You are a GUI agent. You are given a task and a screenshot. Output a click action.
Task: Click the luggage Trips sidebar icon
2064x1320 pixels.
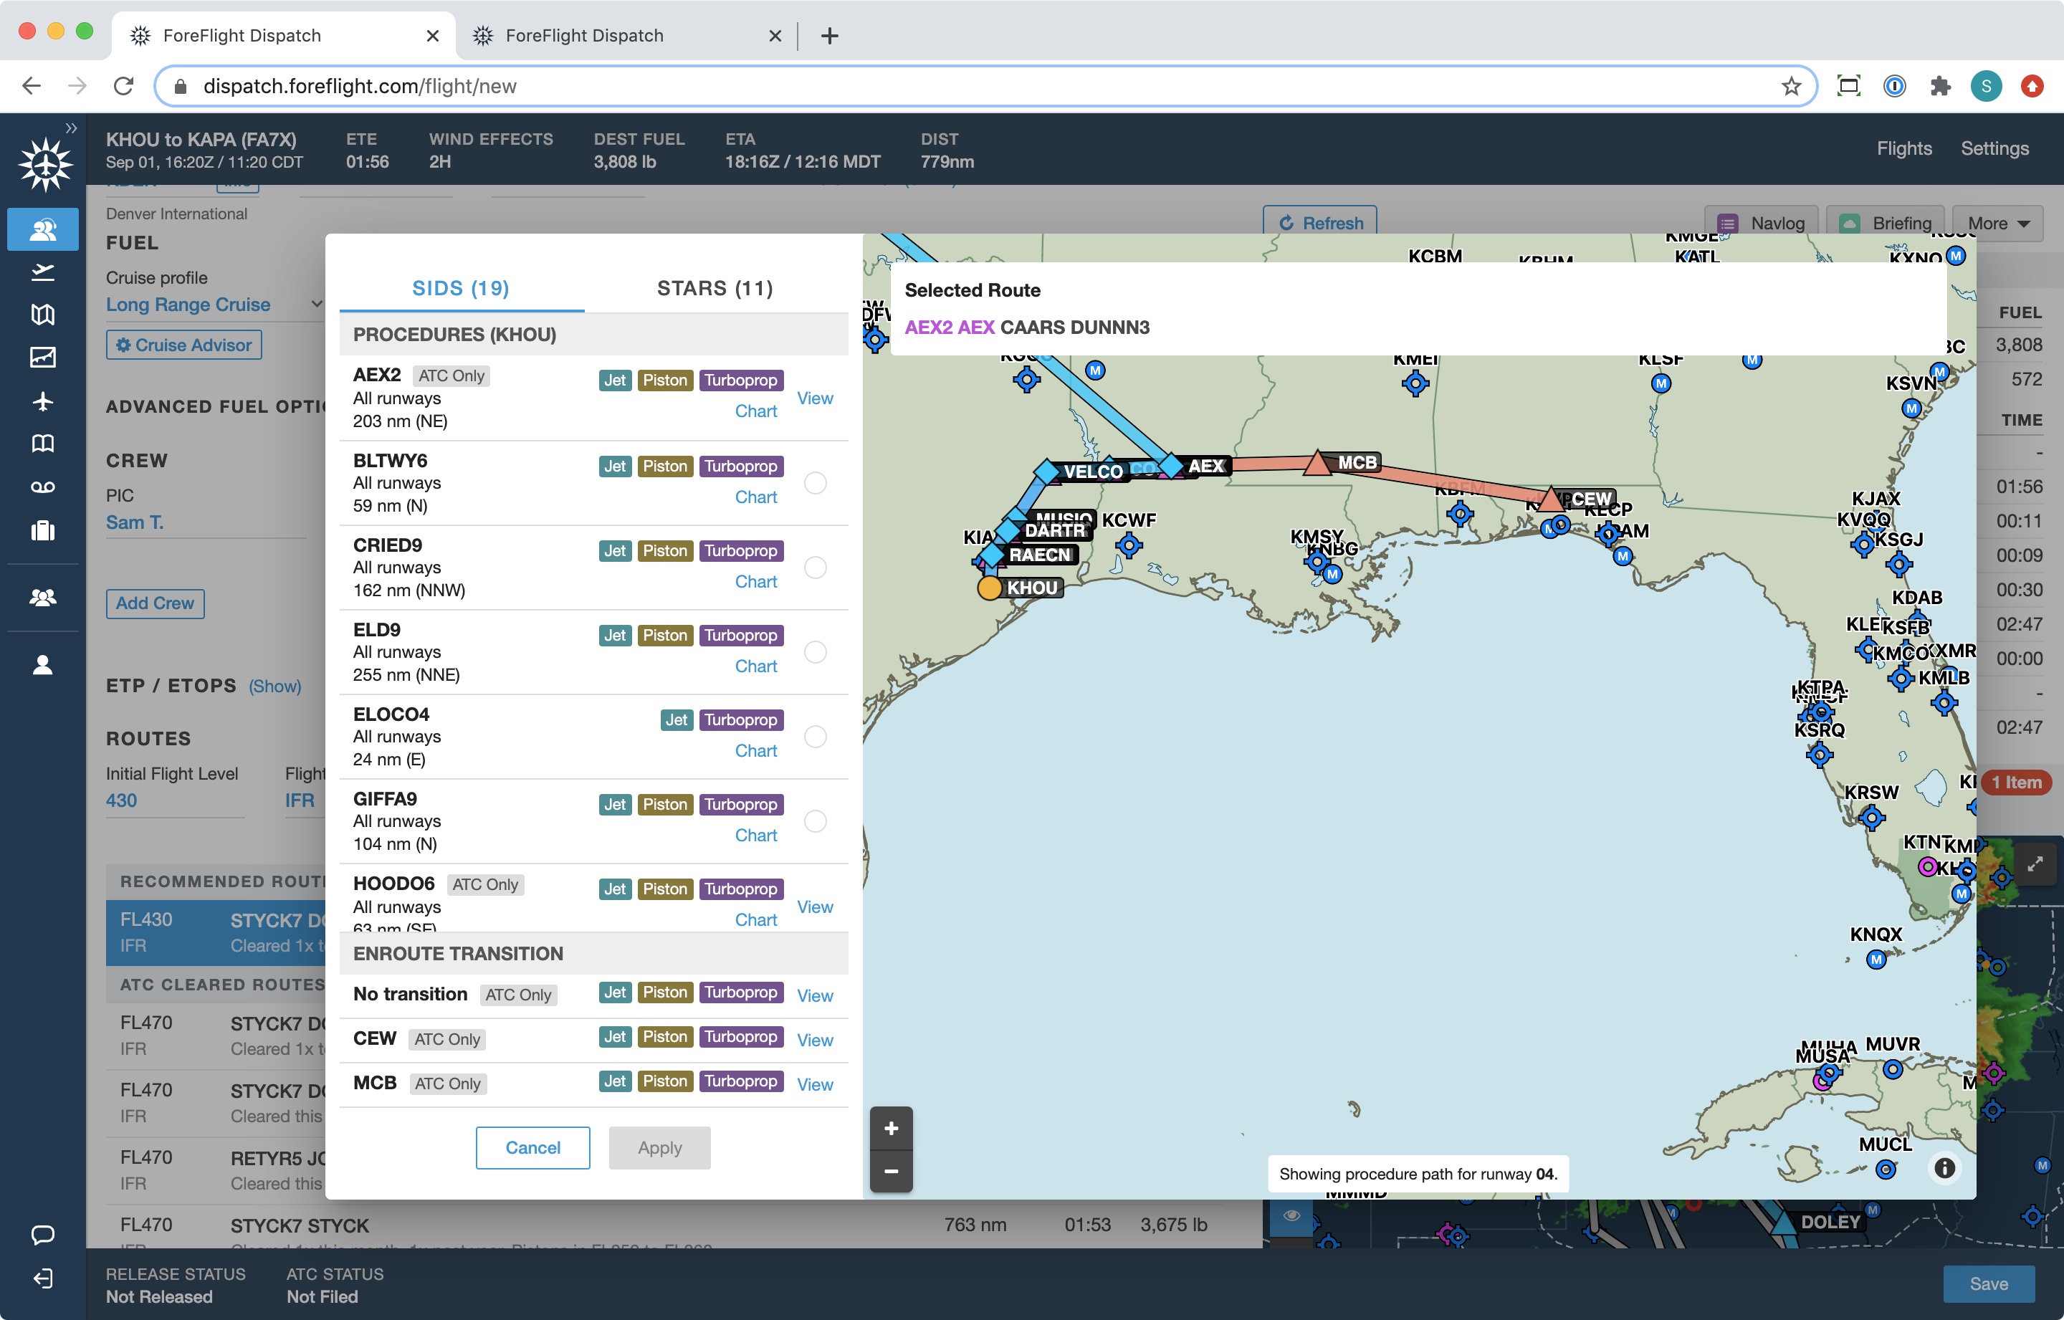43,530
